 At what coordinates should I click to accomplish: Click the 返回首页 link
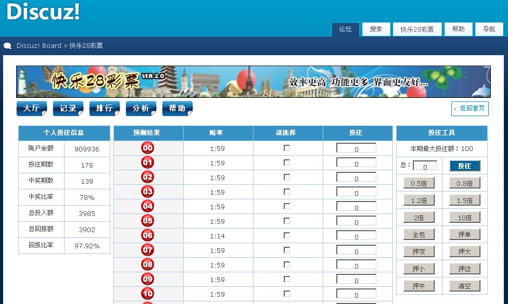point(470,109)
